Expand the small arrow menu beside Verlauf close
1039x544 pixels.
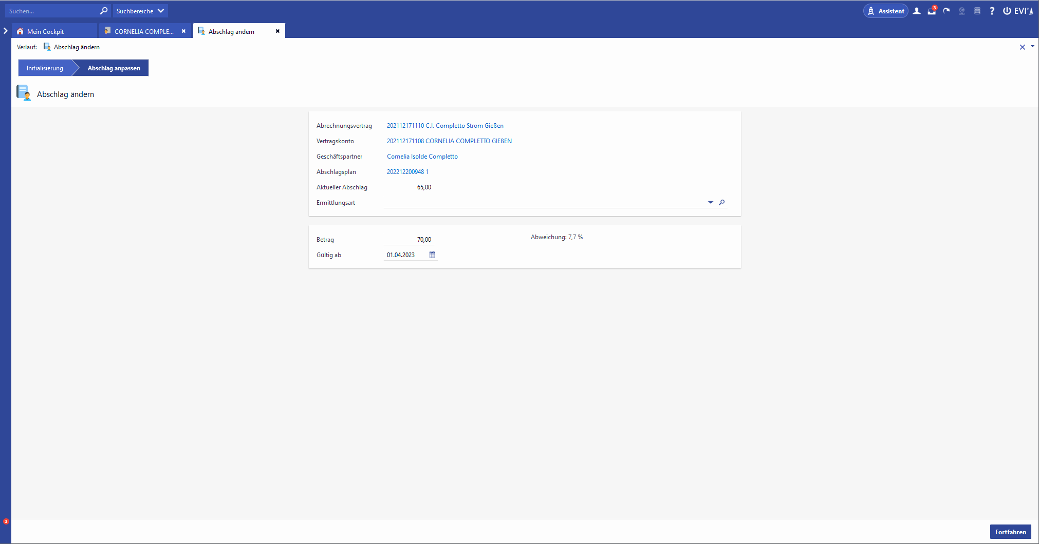tap(1032, 47)
